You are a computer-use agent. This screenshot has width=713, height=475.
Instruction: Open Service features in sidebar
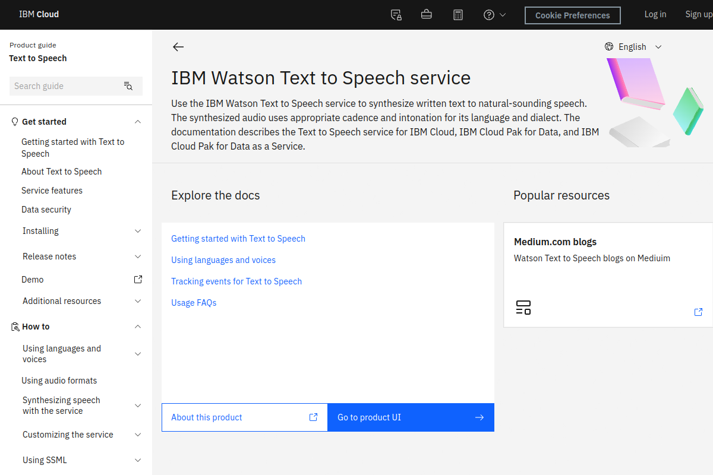[52, 191]
